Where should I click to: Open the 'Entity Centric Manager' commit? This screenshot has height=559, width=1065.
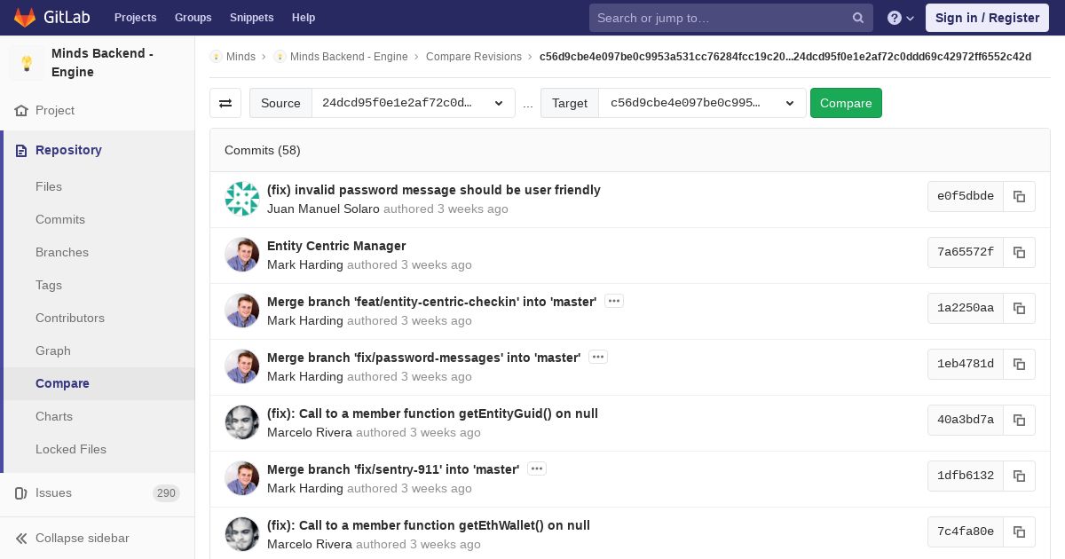click(336, 246)
